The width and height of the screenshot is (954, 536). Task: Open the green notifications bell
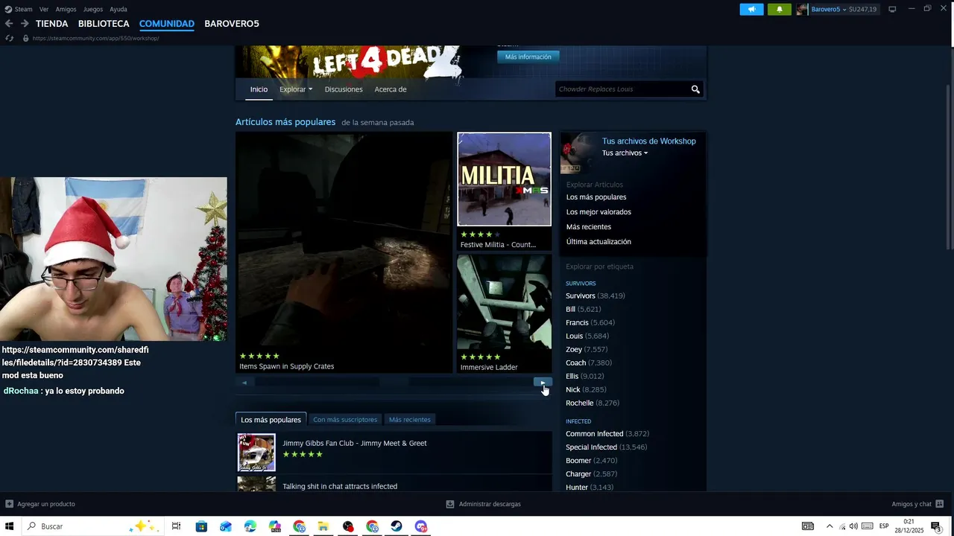pyautogui.click(x=780, y=9)
